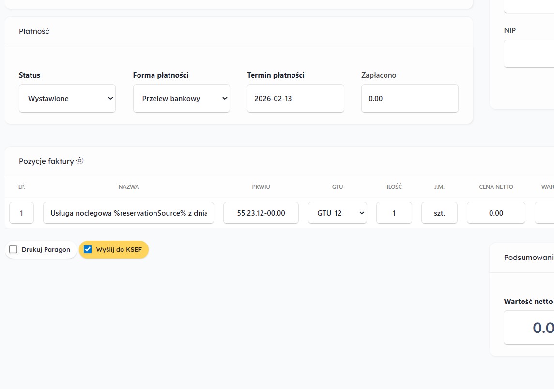Focus the Zapłacono amount field
The image size is (554, 389).
pos(409,98)
